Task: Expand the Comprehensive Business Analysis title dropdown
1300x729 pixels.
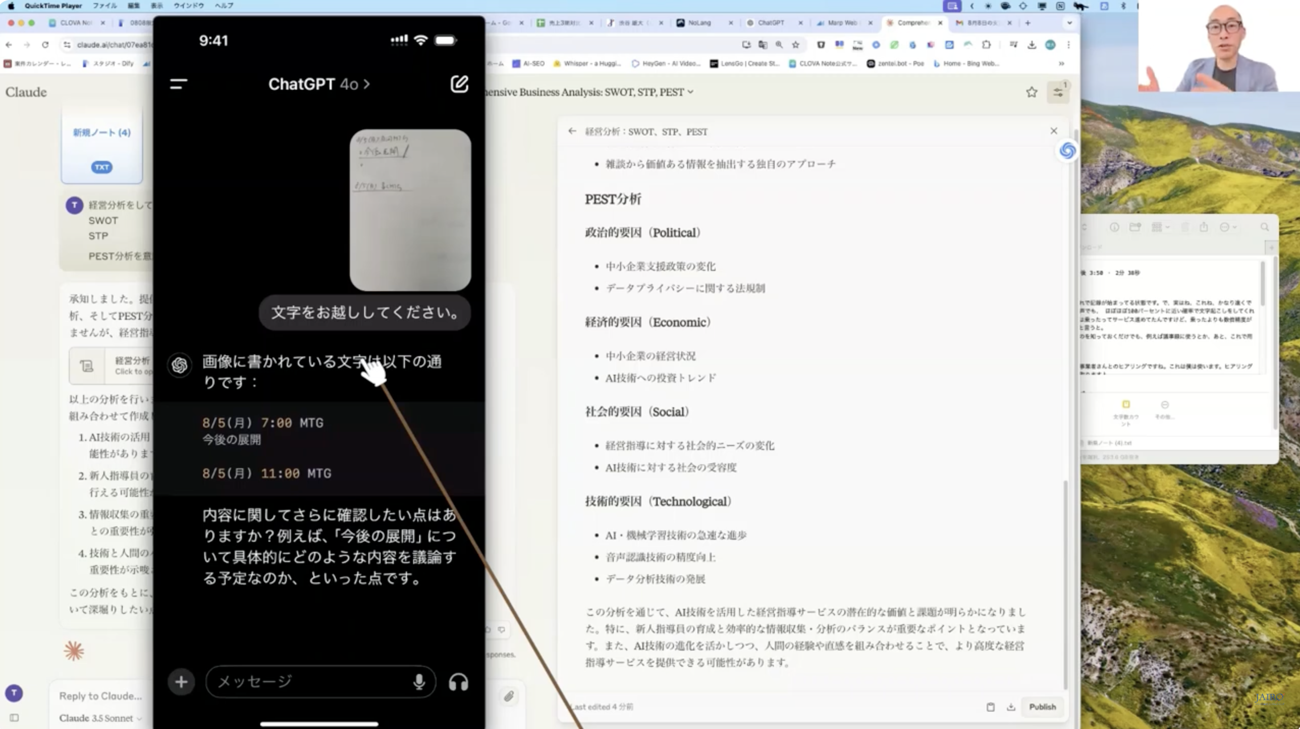Action: click(690, 92)
